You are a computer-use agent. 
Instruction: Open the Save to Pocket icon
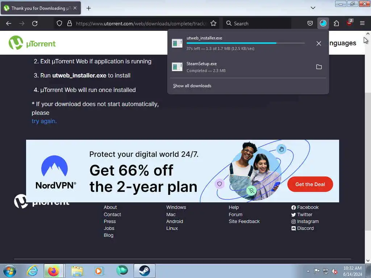point(310,24)
